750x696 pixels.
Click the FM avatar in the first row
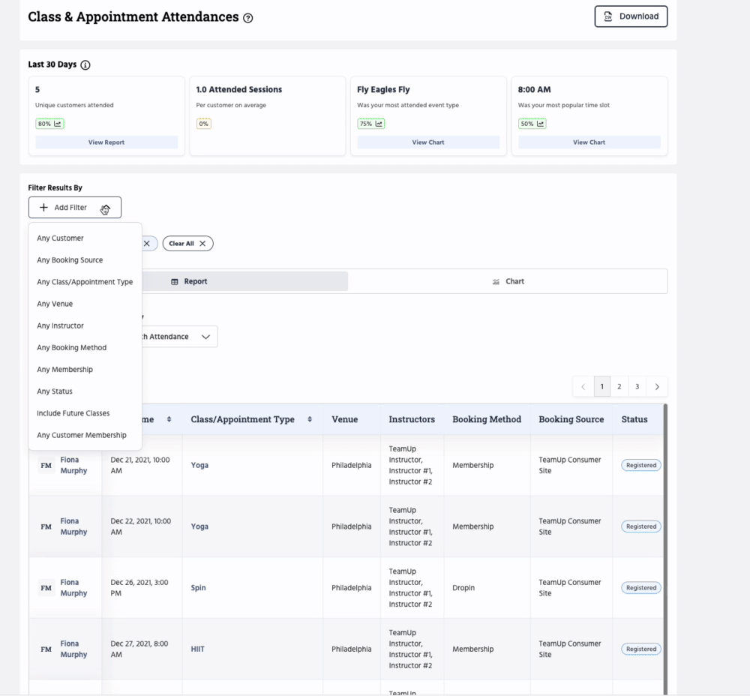[x=46, y=466]
